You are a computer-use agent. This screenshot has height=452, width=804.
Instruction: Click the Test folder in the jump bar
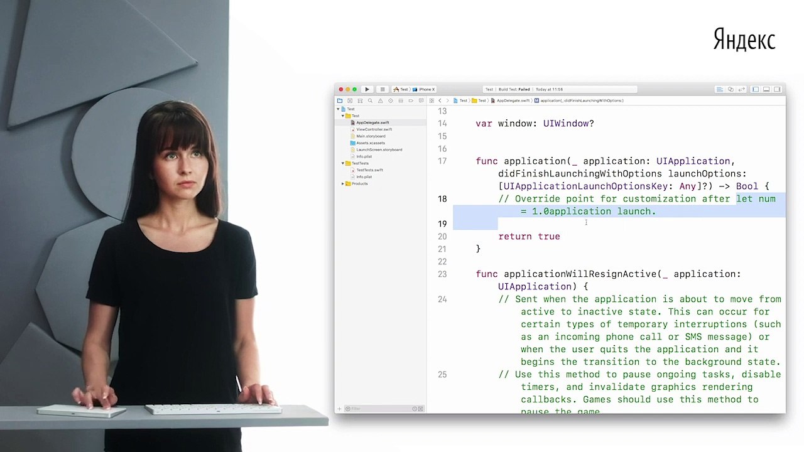pos(480,100)
